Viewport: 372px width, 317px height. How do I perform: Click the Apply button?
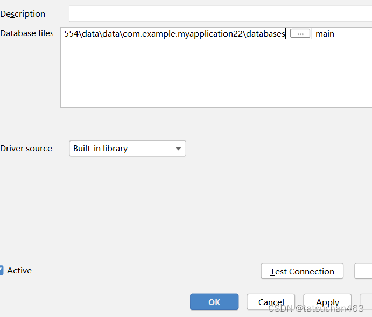(327, 302)
